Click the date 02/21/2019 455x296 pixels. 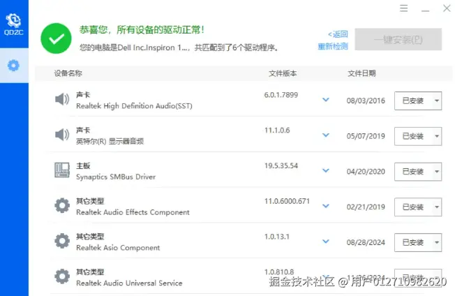pyautogui.click(x=366, y=207)
